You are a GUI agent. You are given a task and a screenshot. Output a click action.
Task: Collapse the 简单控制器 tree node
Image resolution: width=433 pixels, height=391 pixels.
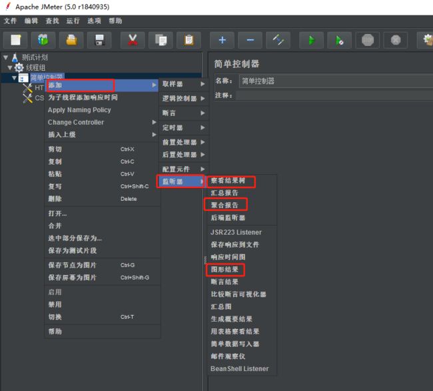14,78
